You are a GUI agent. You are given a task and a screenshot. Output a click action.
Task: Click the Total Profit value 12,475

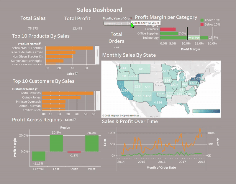pyautogui.click(x=77, y=28)
